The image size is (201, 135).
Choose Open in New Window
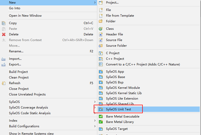[49, 16]
